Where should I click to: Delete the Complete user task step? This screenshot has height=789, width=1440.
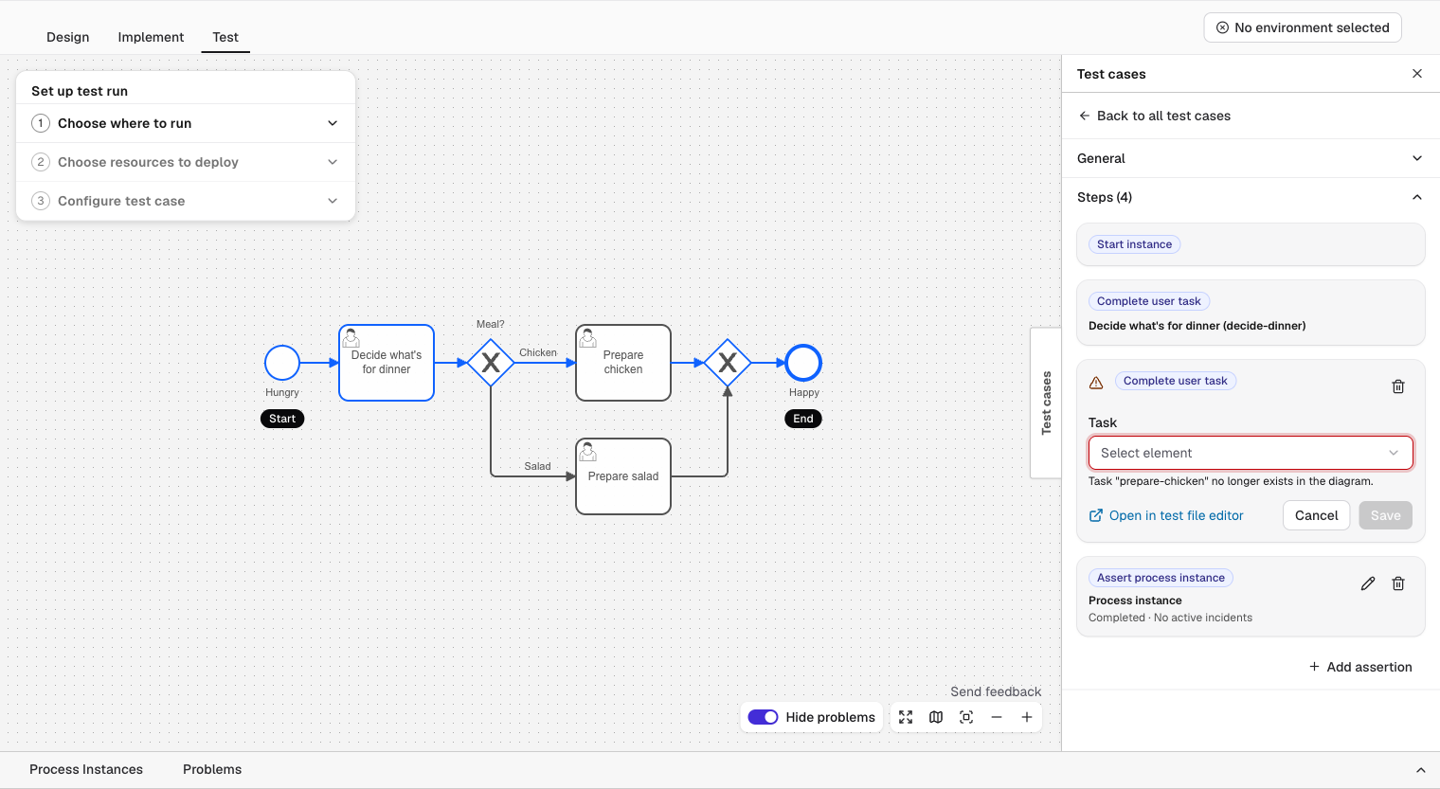(x=1398, y=386)
